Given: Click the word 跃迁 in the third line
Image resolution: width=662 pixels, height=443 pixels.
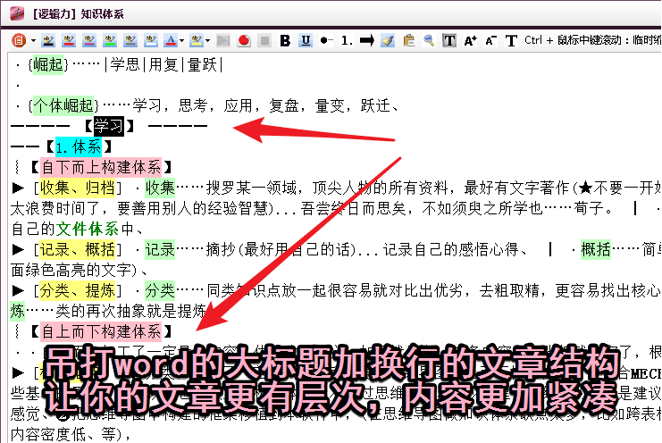Looking at the screenshot, I should point(375,105).
